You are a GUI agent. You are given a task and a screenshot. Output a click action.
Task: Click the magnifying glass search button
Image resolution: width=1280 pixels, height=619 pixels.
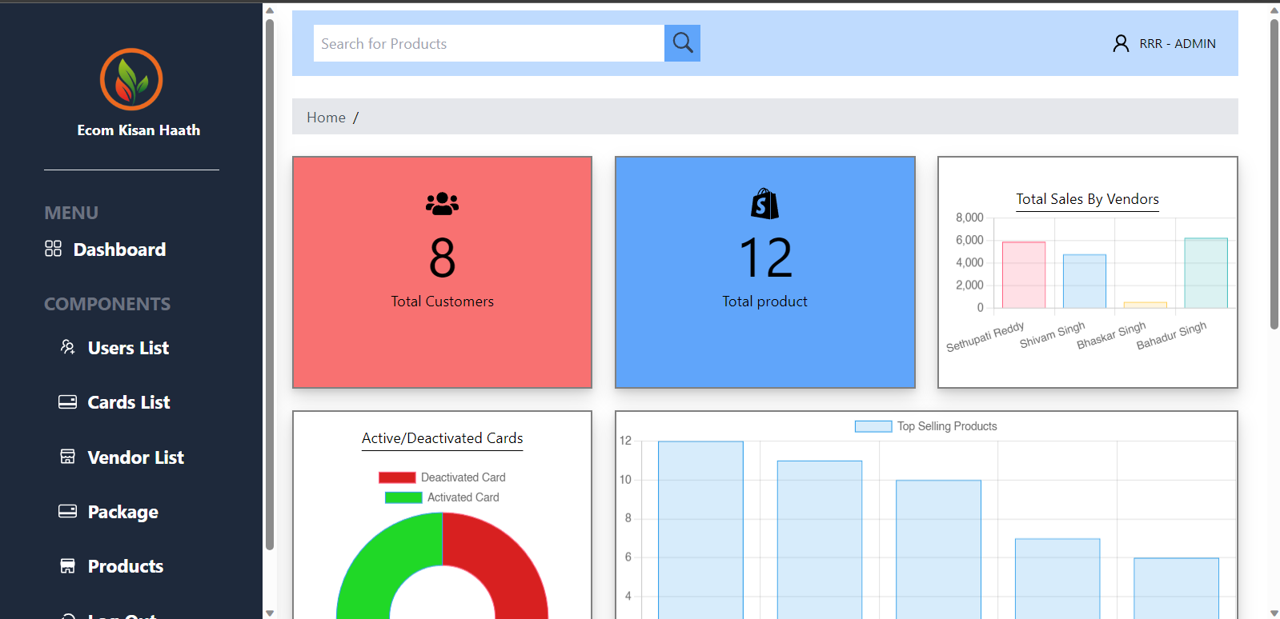[x=682, y=43]
